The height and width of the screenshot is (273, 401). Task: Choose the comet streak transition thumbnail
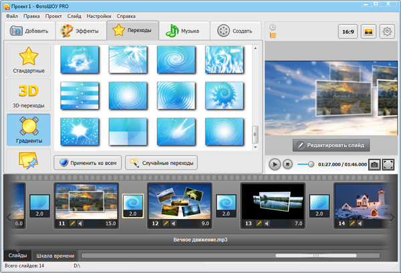click(176, 131)
